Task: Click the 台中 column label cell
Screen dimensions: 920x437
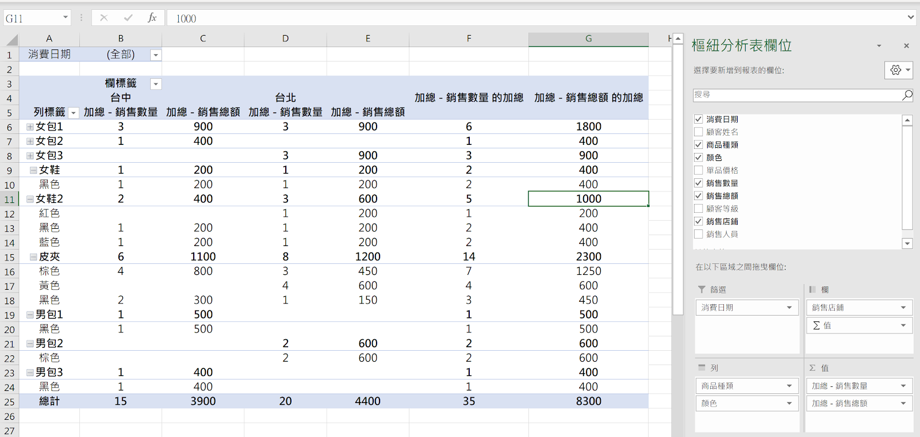Action: click(x=121, y=98)
